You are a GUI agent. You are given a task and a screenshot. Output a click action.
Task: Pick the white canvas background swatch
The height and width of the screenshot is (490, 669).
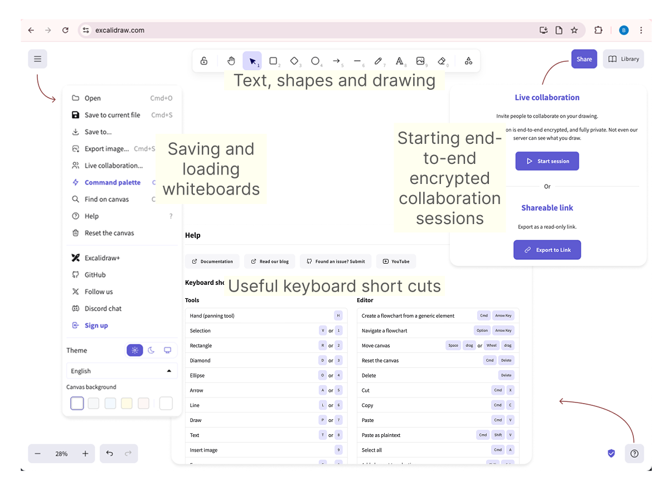[x=77, y=403]
